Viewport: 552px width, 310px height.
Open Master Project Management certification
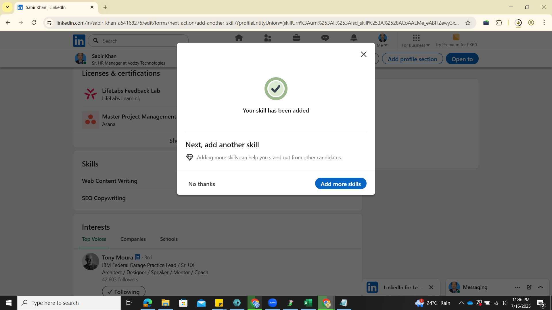(x=139, y=117)
